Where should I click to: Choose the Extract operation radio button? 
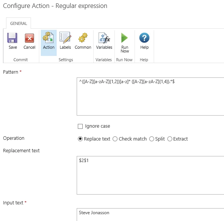[x=170, y=139]
